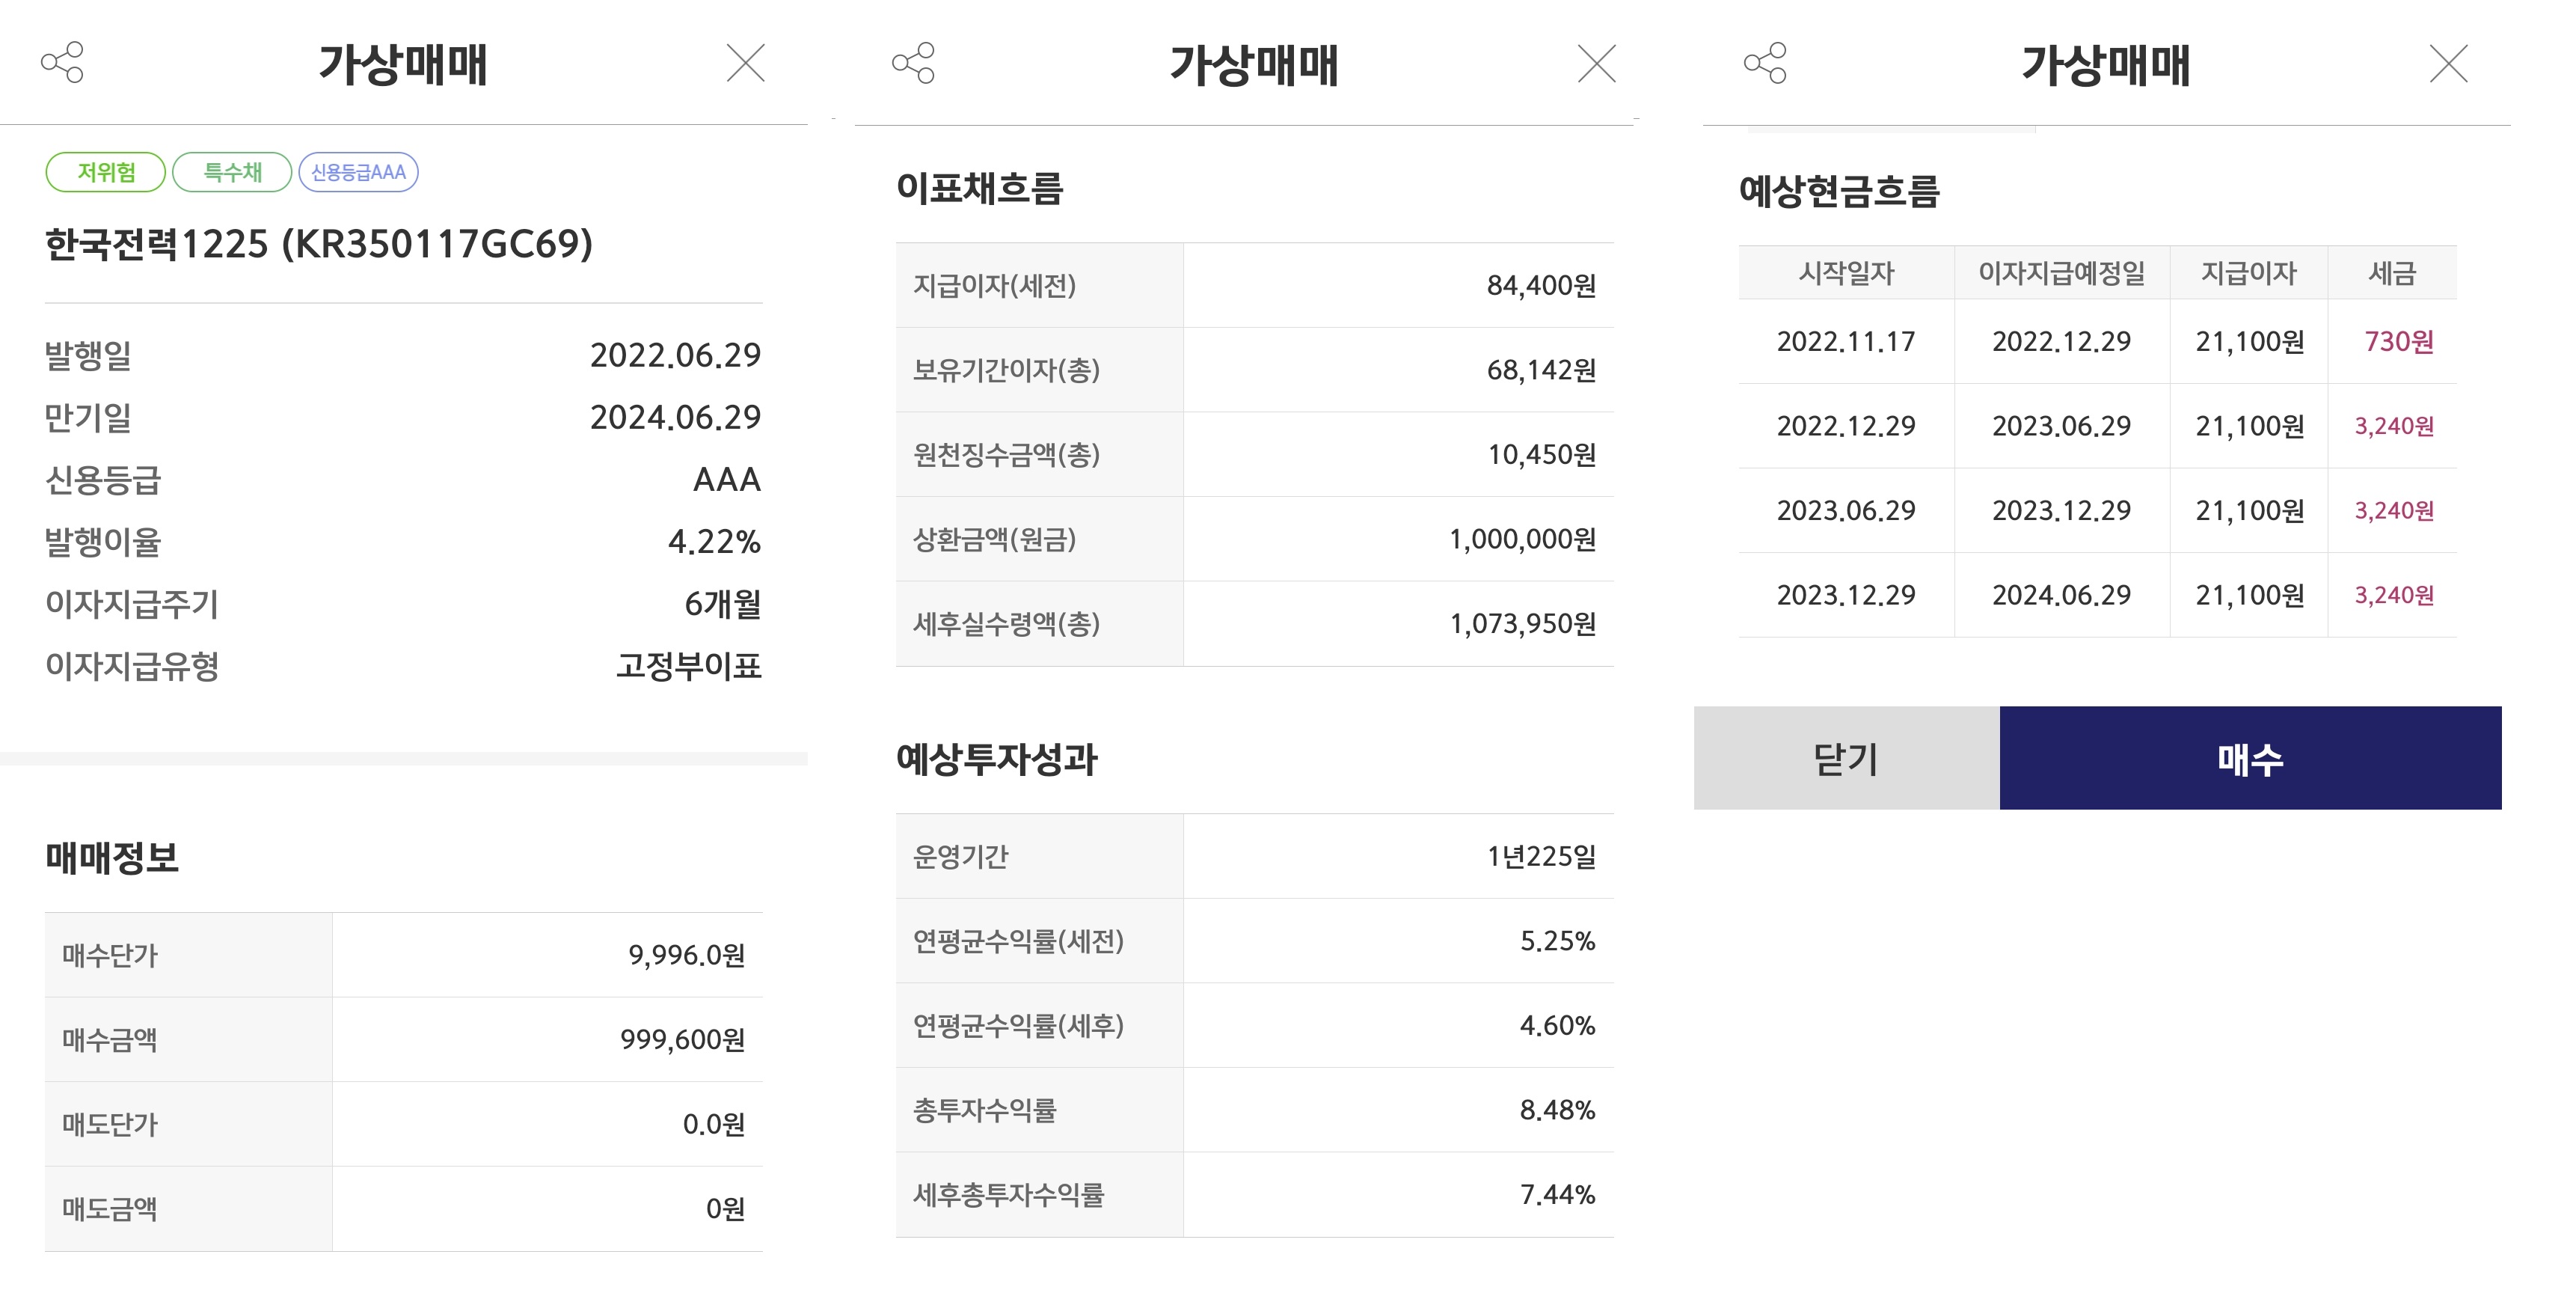Click 매수금액 value 999,600원
2576x1296 pixels.
click(x=682, y=1040)
